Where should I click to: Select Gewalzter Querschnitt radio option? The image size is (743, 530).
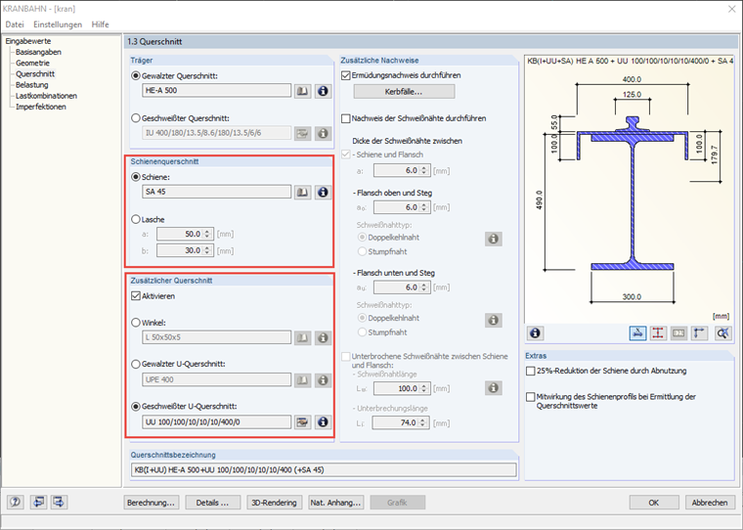click(x=136, y=76)
